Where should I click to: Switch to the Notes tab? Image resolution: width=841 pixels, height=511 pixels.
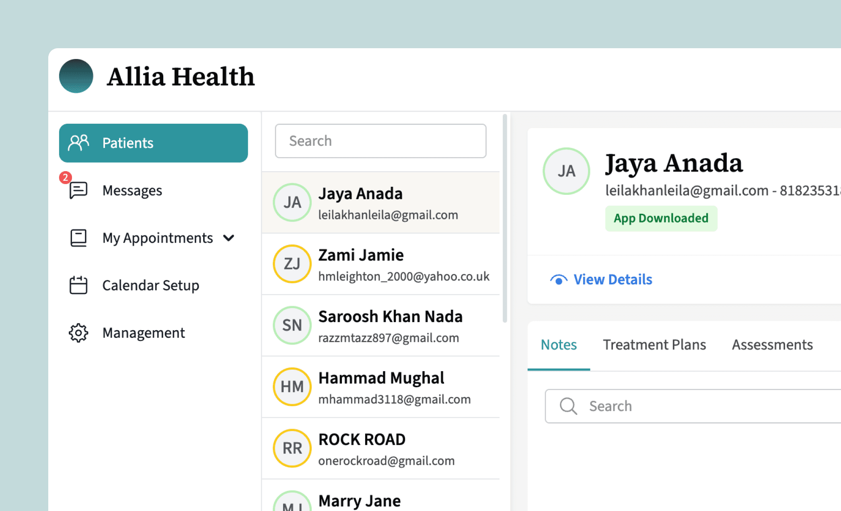(559, 345)
